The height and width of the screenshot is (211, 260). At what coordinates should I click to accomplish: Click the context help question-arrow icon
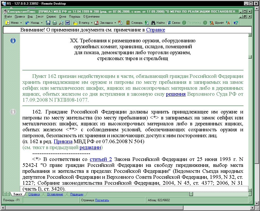[x=236, y=23]
